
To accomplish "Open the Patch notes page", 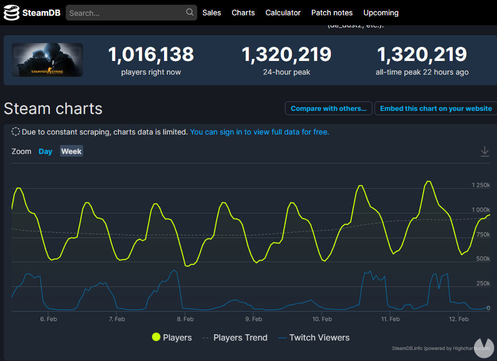I will [332, 13].
